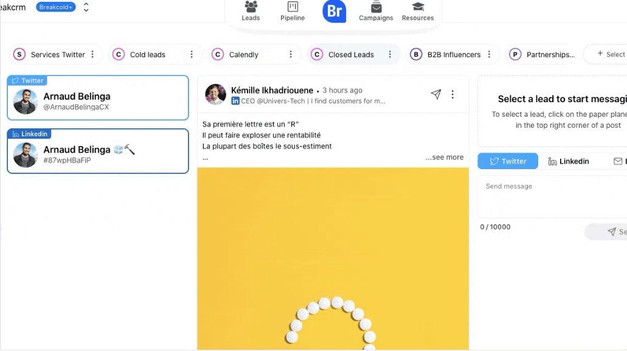The image size is (627, 351).
Task: Open the Pipeline view icon
Action: click(x=293, y=7)
